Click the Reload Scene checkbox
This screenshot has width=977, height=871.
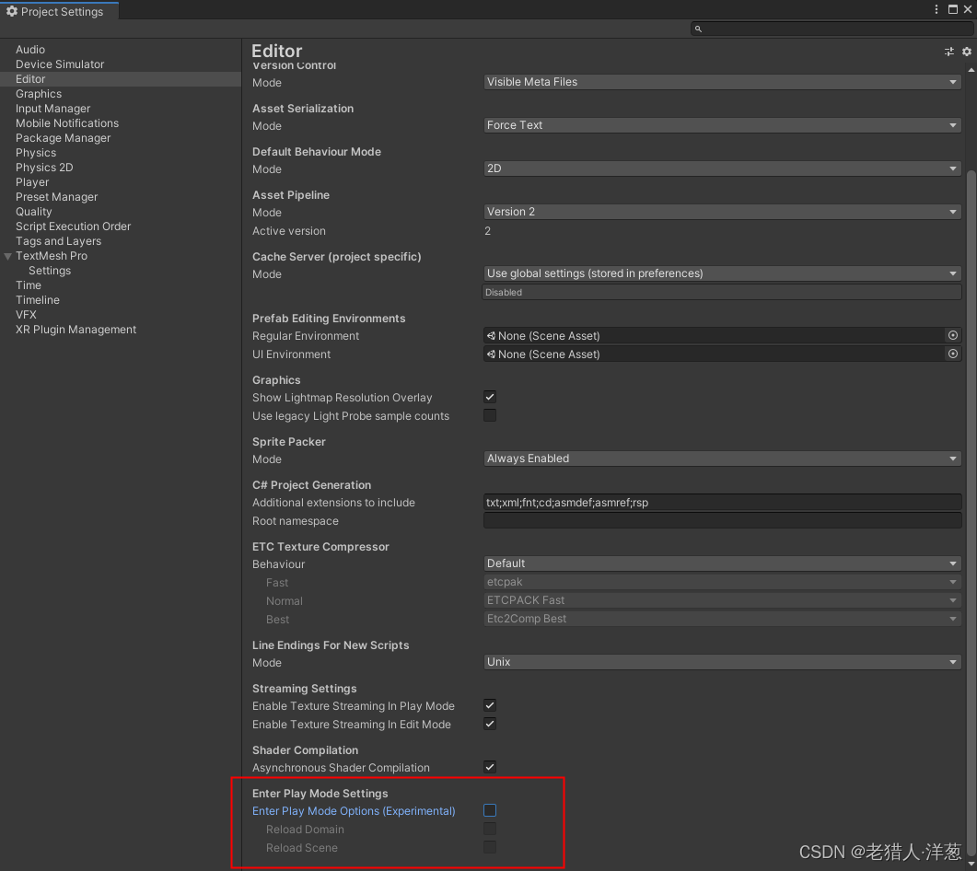pos(490,847)
